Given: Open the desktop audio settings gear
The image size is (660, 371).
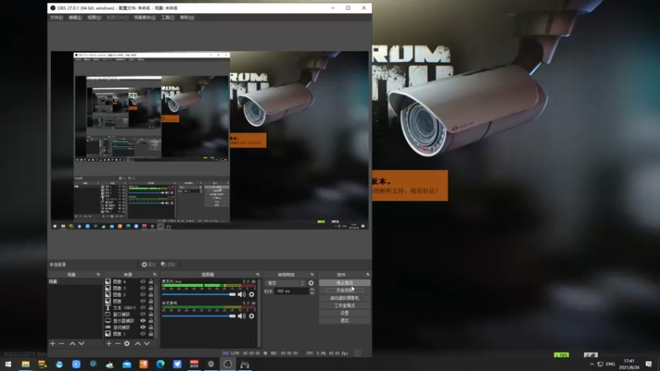Looking at the screenshot, I should tap(252, 316).
